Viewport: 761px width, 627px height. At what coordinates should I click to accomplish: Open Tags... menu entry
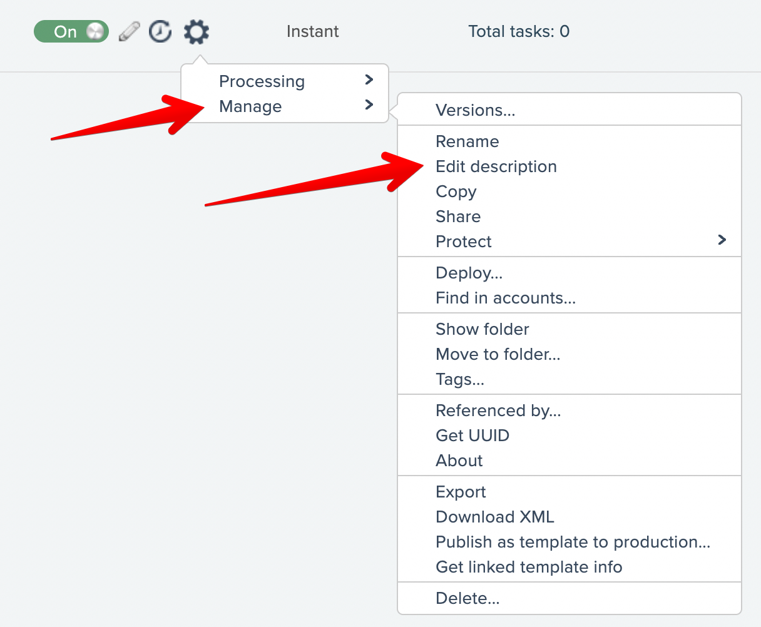point(459,379)
